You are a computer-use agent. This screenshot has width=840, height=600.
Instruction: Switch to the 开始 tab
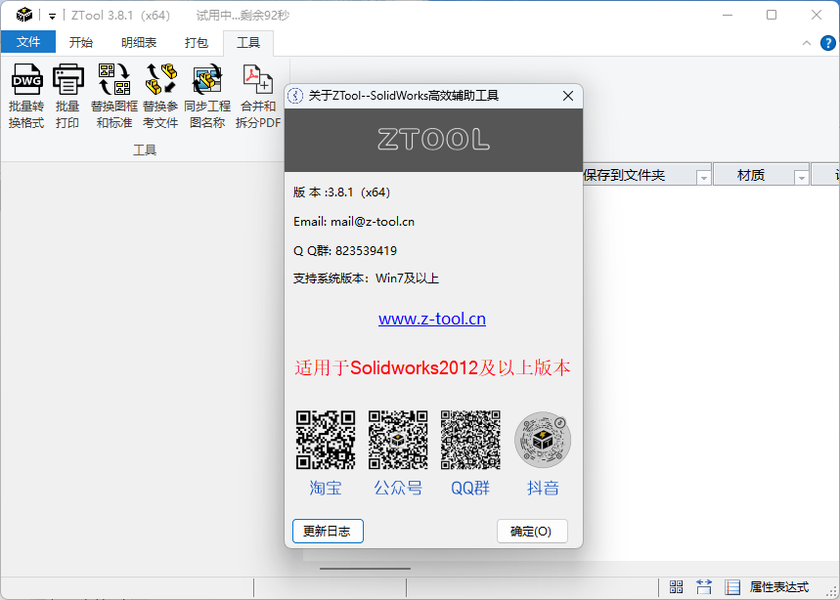click(82, 42)
